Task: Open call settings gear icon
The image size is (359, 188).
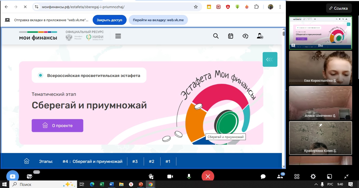Action: point(313,176)
